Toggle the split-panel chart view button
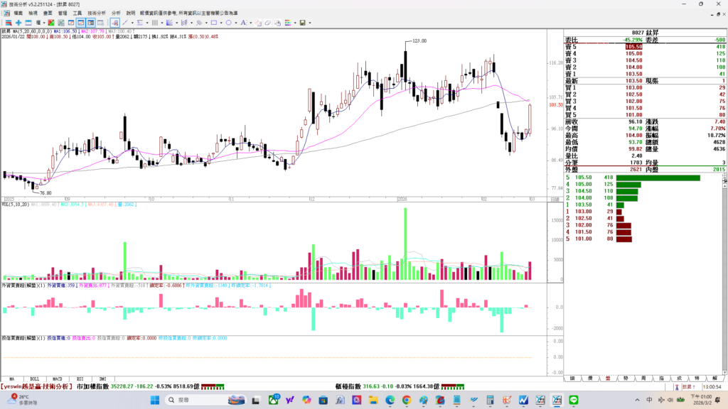 (x=91, y=23)
